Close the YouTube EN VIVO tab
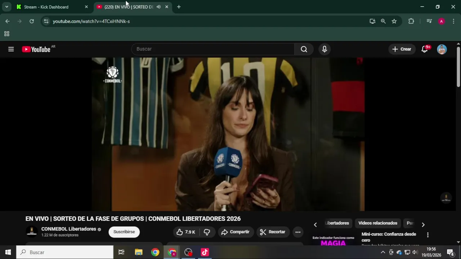The width and height of the screenshot is (461, 259). click(166, 7)
